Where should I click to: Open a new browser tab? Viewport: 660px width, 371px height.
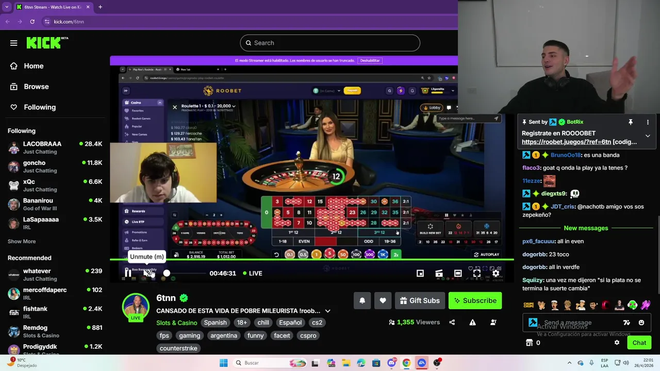click(100, 7)
